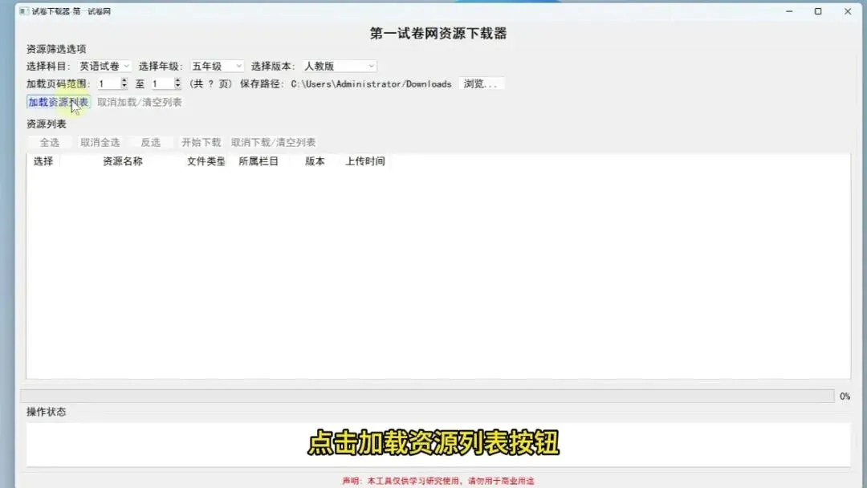Click the start page number field

tap(108, 84)
